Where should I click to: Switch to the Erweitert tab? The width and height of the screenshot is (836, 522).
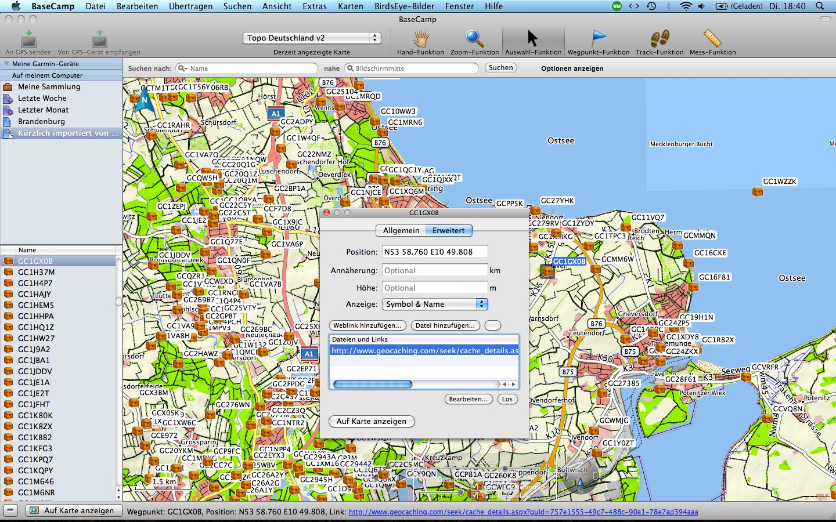click(449, 230)
